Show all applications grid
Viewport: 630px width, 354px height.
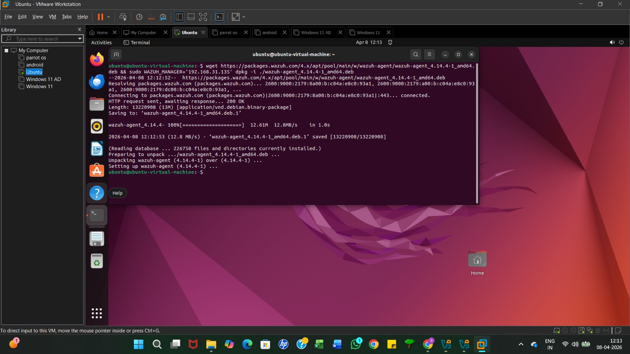click(x=97, y=313)
